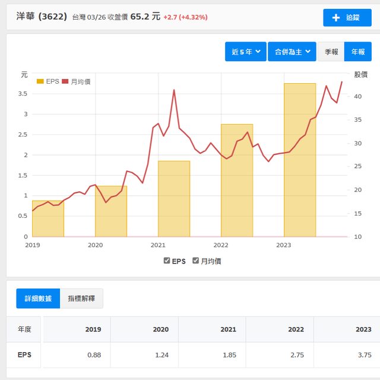Click the yellow EPS legend swatch
The width and height of the screenshot is (380, 380).
pos(40,81)
